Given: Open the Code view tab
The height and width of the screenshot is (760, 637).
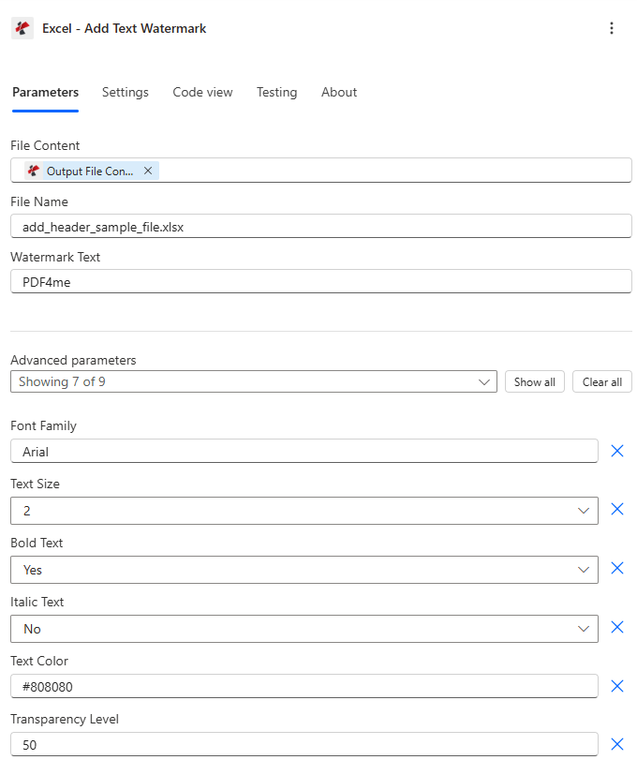Looking at the screenshot, I should point(202,92).
